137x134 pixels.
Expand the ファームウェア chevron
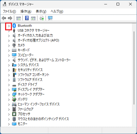pyautogui.click(x=9, y=109)
